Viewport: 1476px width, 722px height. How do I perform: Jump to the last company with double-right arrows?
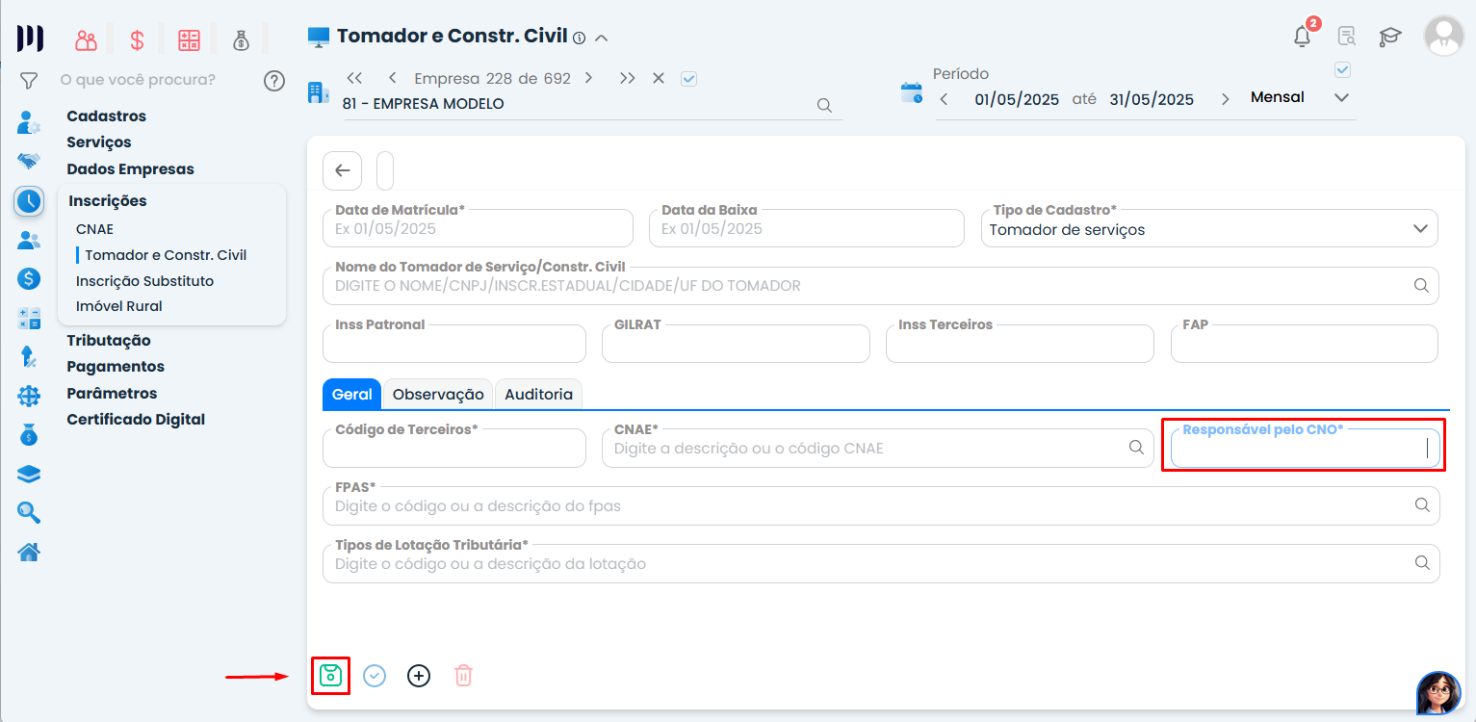point(628,78)
